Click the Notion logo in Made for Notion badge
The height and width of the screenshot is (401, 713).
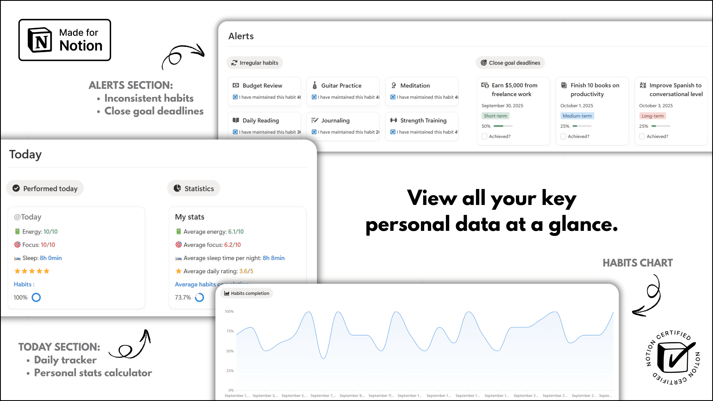[40, 40]
